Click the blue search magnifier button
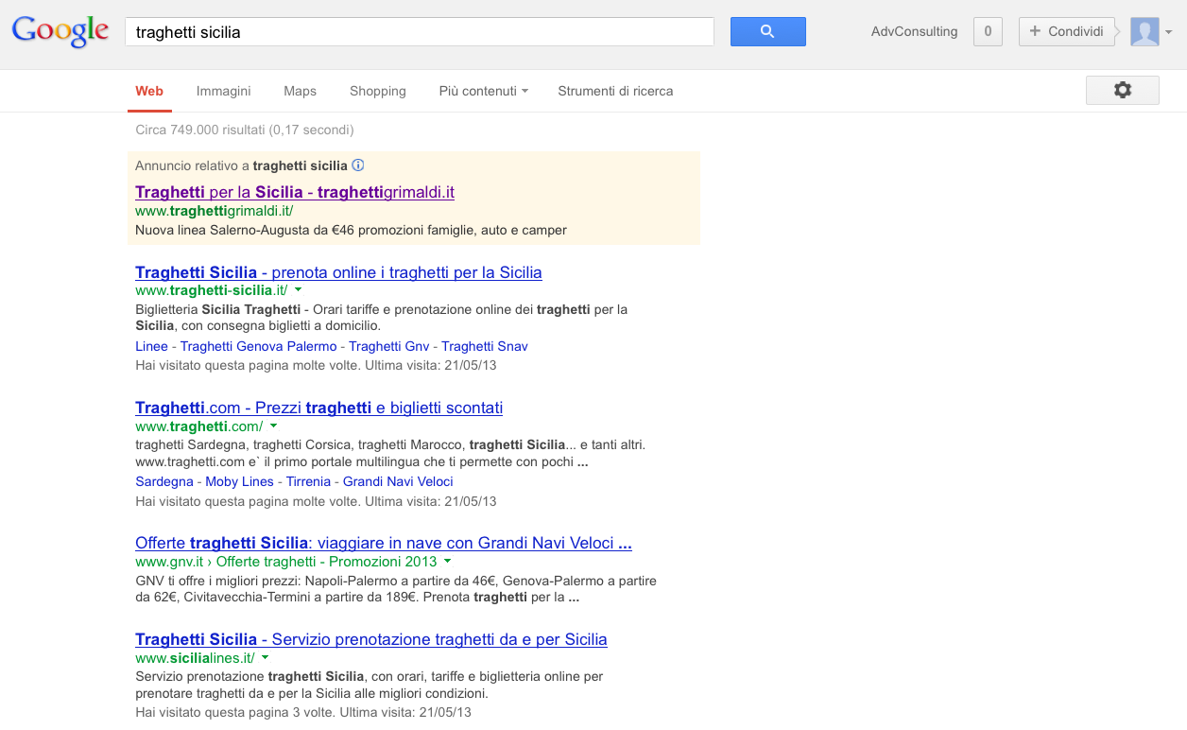The width and height of the screenshot is (1187, 730). click(x=767, y=31)
